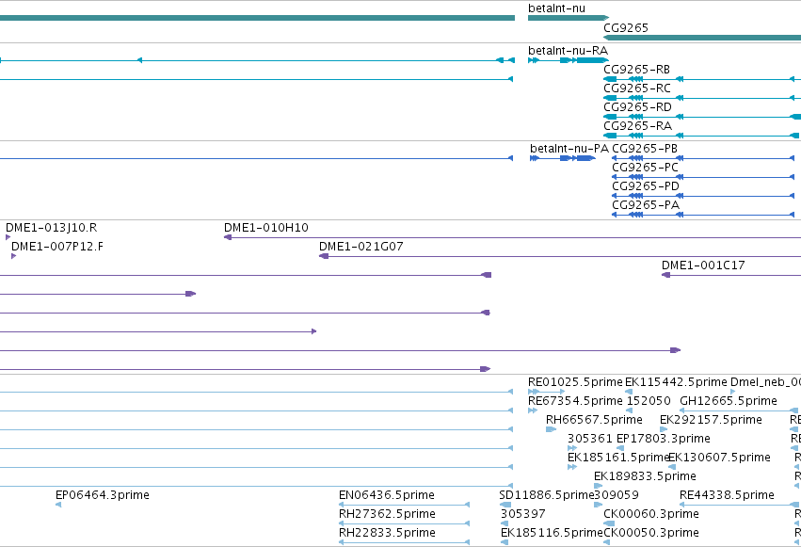Click the RE67354.5prime EST label

click(575, 401)
